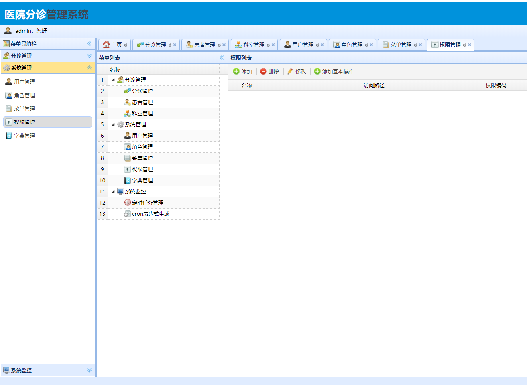Refresh the 主页 tab

(x=126, y=45)
